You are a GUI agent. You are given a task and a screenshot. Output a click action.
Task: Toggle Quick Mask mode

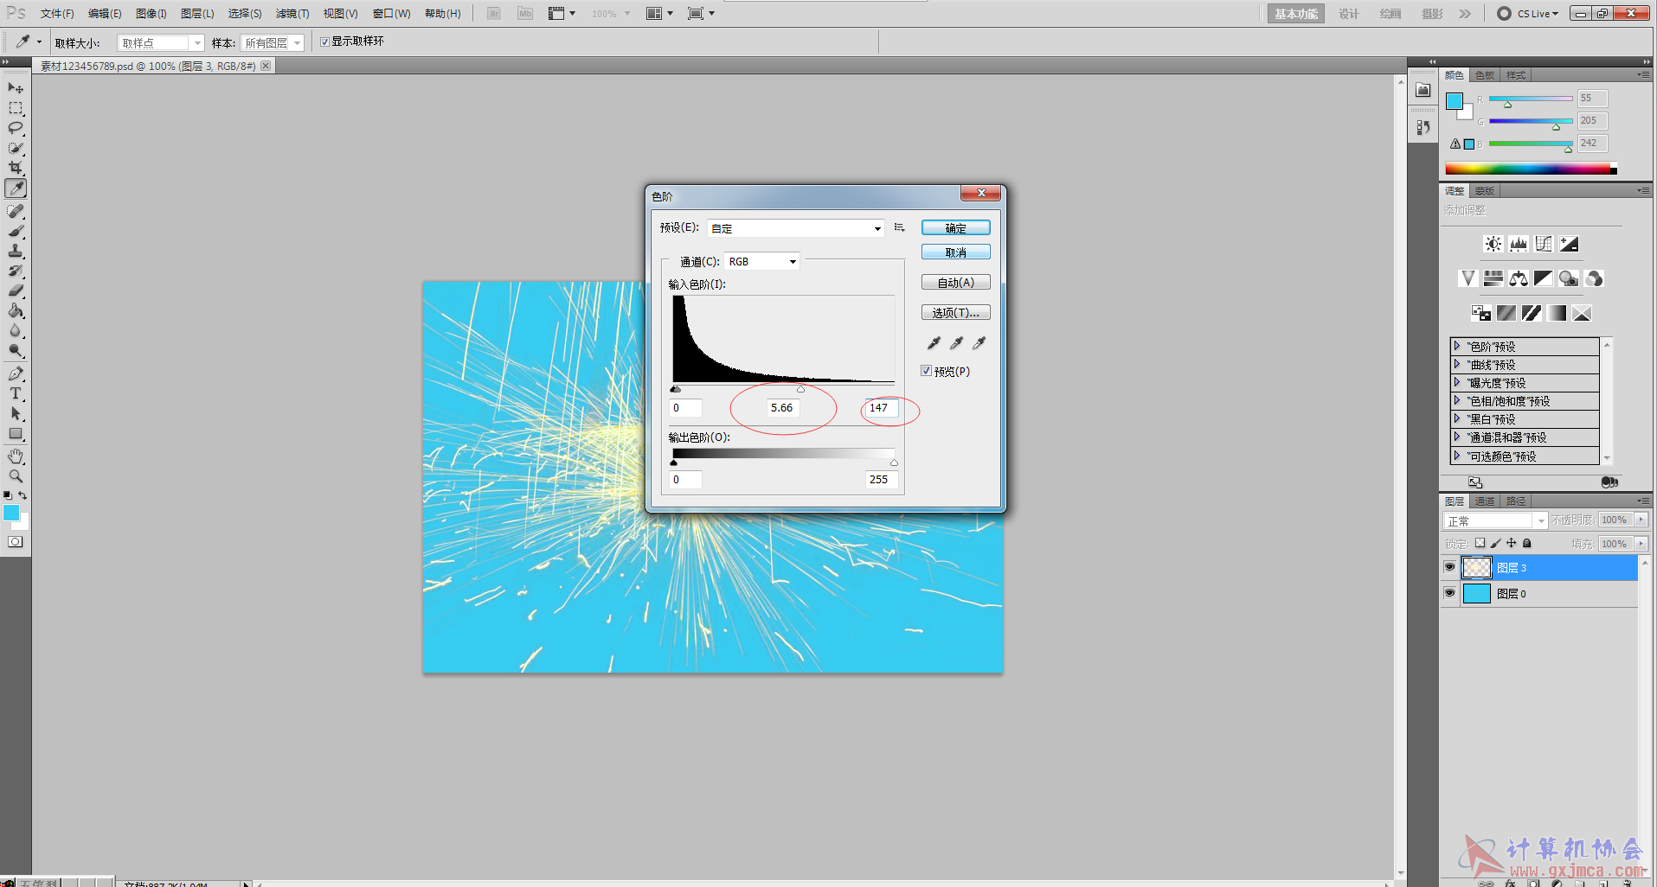point(16,542)
